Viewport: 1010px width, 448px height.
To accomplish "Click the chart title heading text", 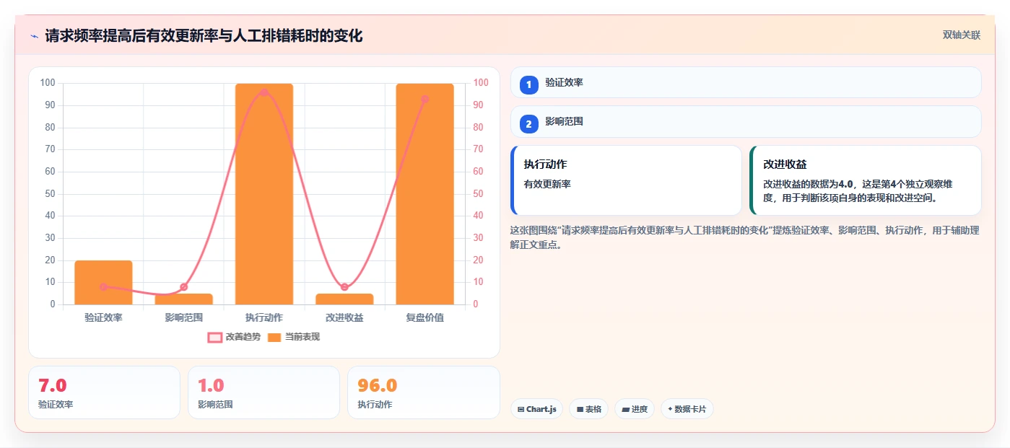I will tap(204, 35).
